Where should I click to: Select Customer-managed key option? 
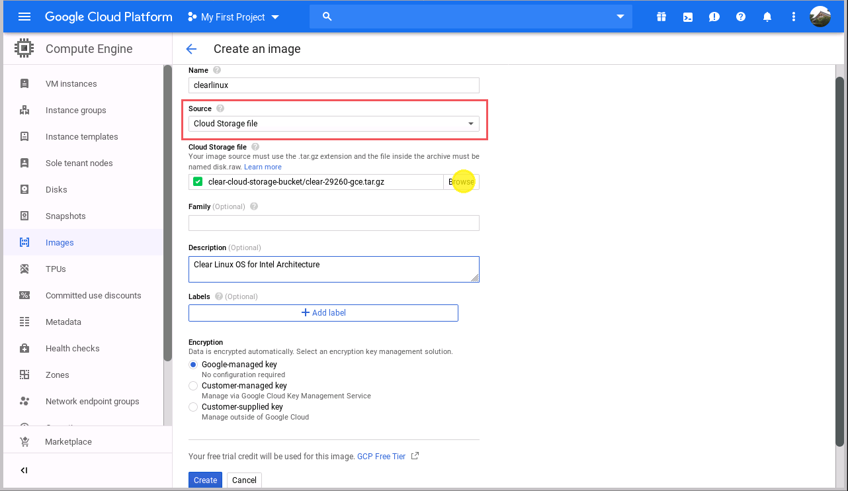coord(193,386)
